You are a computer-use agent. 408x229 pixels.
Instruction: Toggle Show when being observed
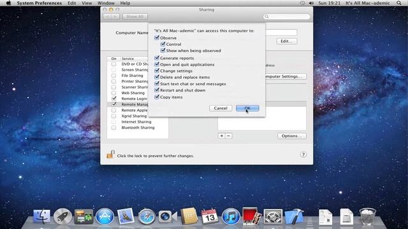coord(163,50)
